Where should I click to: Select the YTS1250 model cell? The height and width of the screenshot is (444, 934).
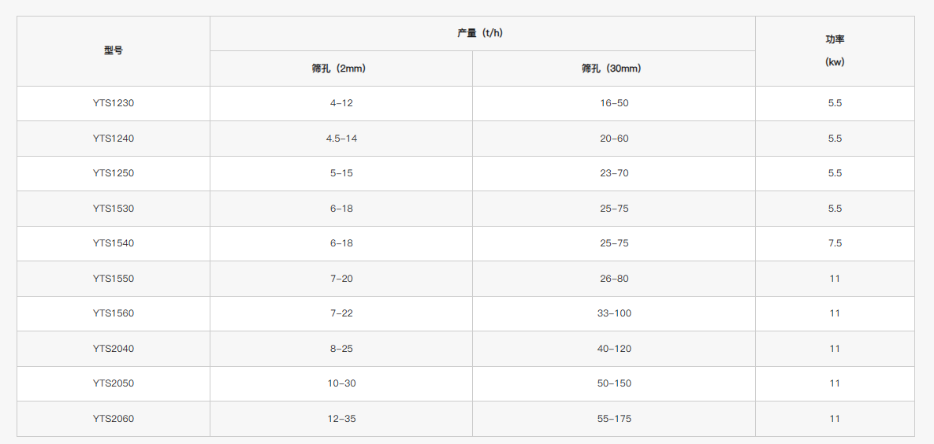point(113,173)
